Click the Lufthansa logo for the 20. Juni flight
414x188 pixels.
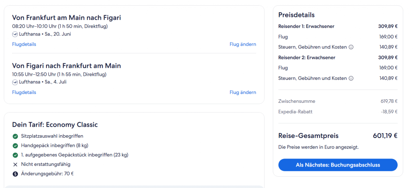(15, 34)
